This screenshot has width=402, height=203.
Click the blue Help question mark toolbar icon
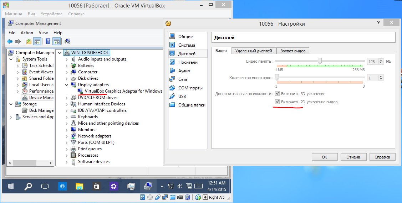point(48,41)
